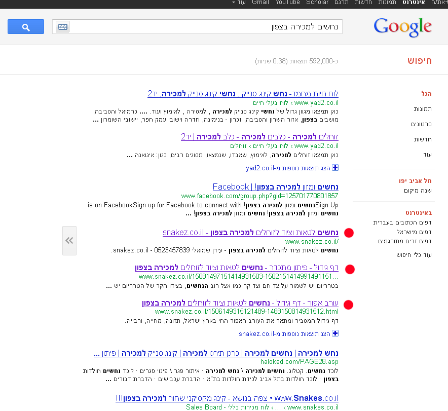
Task: Click שנה מיקום link
Action: coord(418,191)
